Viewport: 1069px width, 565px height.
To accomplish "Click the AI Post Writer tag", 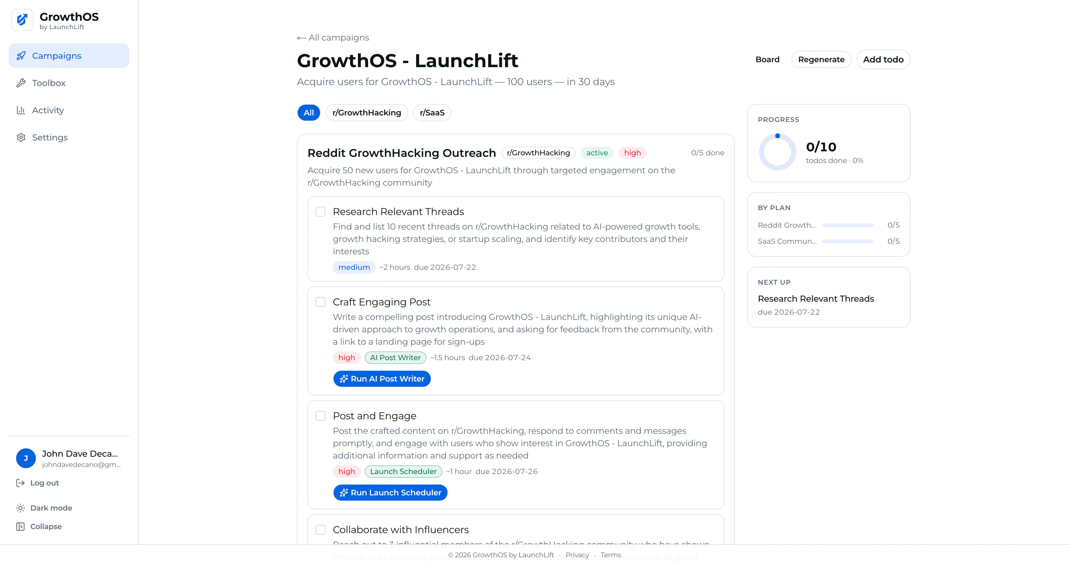I will (x=395, y=357).
